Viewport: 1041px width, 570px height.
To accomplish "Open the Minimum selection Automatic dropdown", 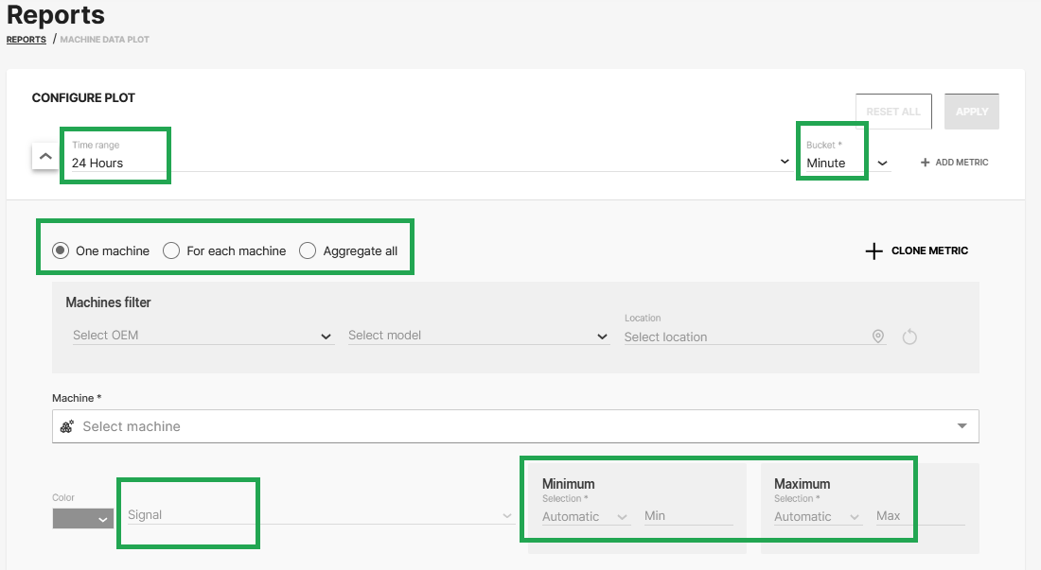I will 585,517.
